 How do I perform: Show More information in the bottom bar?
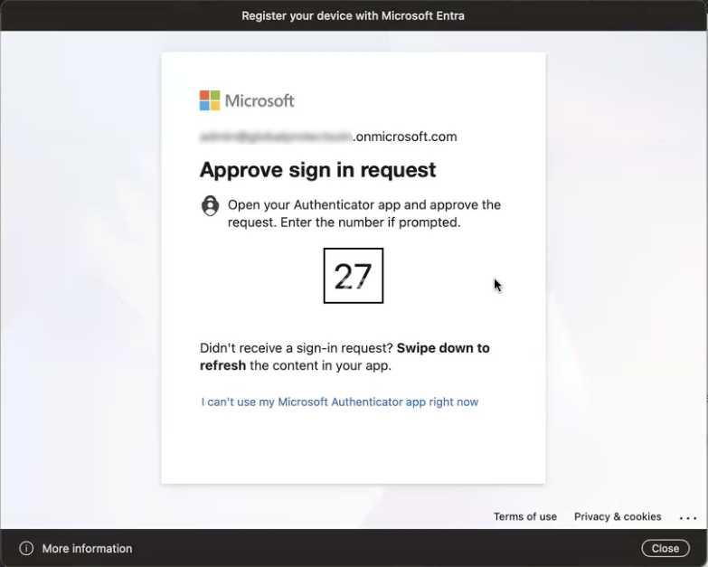click(x=87, y=548)
